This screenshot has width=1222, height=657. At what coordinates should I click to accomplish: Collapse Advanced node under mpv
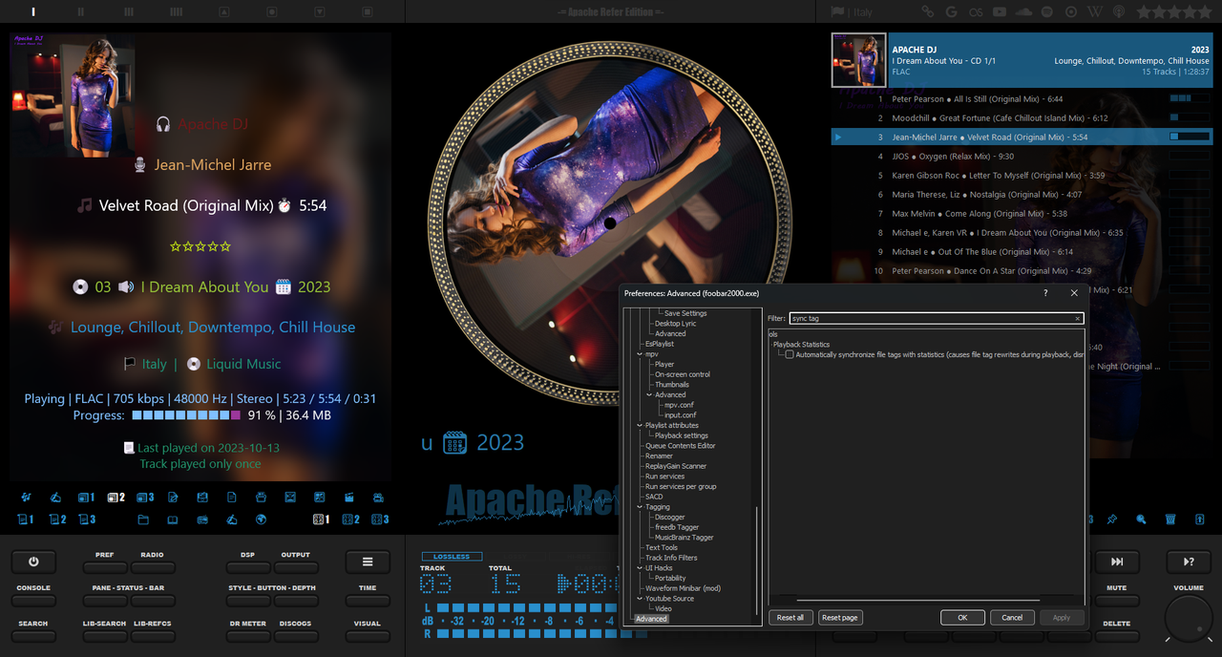click(649, 394)
